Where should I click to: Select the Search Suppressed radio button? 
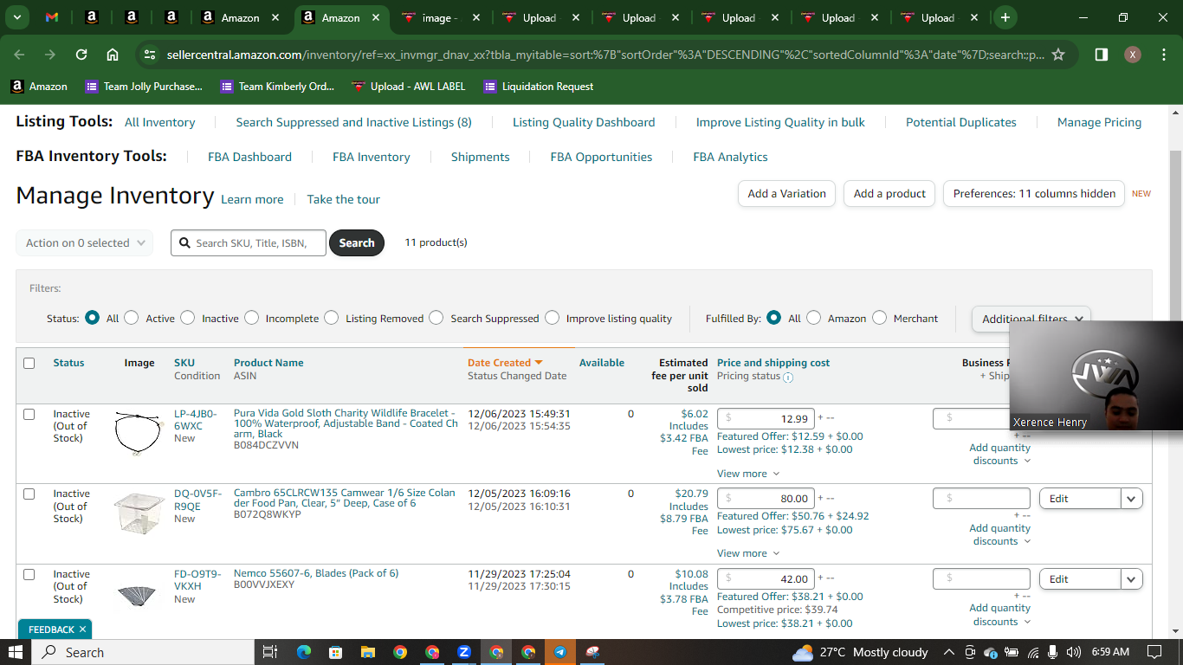[436, 318]
